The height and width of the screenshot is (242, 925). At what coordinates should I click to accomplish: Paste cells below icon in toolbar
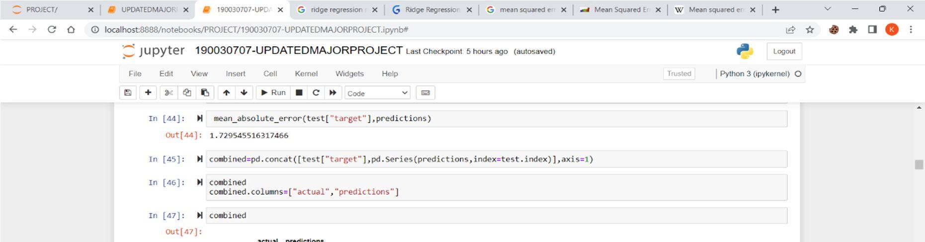coord(205,92)
